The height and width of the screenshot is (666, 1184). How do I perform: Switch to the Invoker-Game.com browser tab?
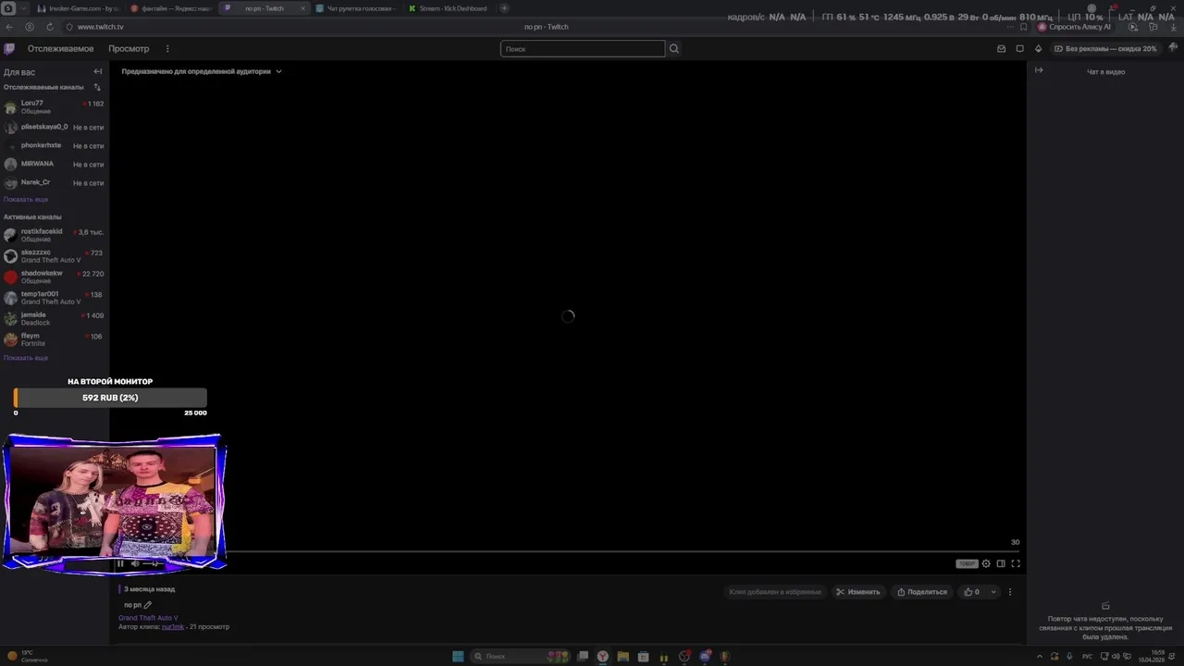[x=78, y=8]
